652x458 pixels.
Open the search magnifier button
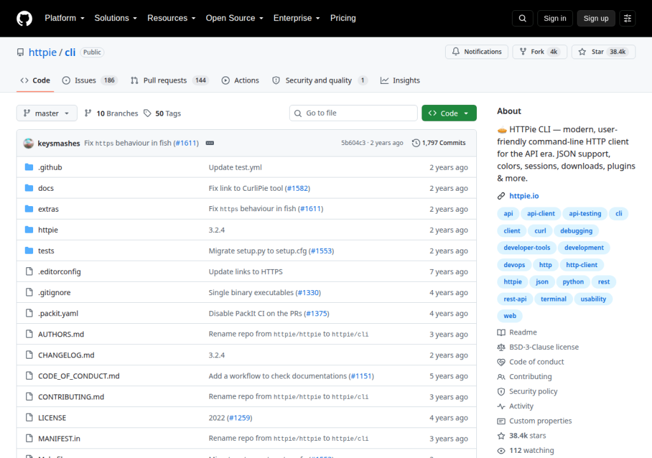click(x=522, y=18)
